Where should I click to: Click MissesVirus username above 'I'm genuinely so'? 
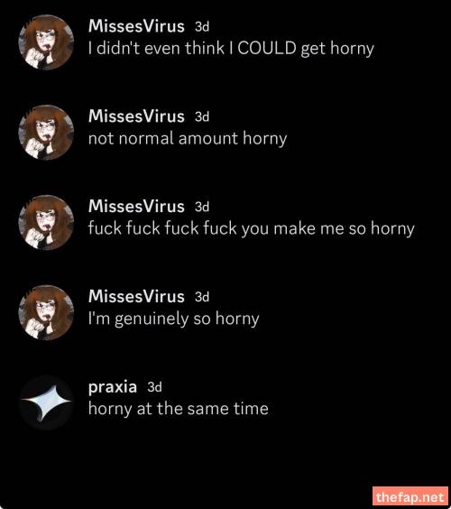point(136,297)
